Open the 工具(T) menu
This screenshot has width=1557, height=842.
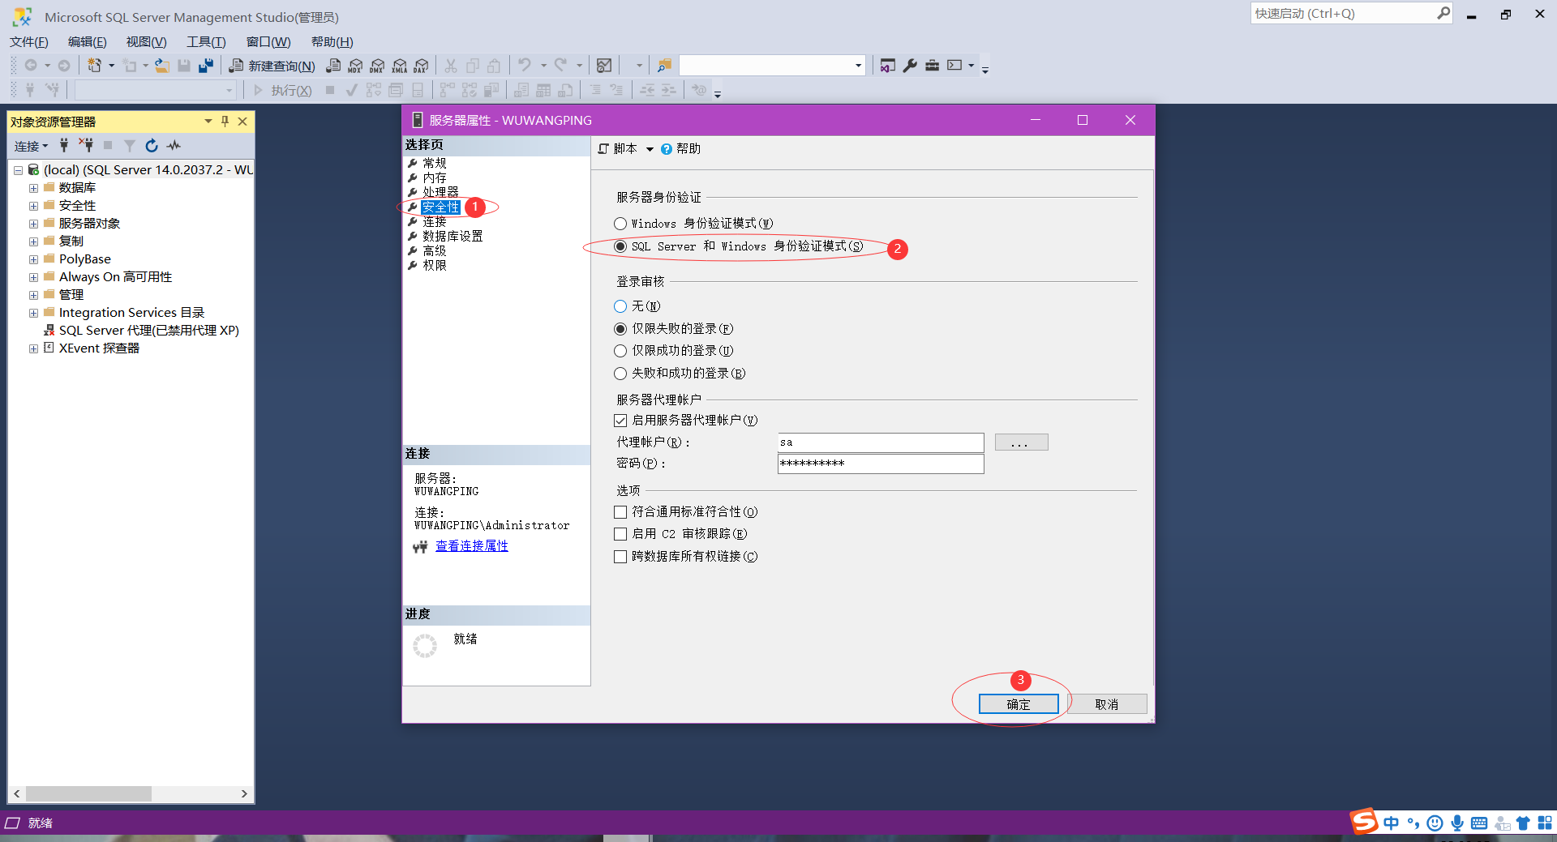click(207, 42)
